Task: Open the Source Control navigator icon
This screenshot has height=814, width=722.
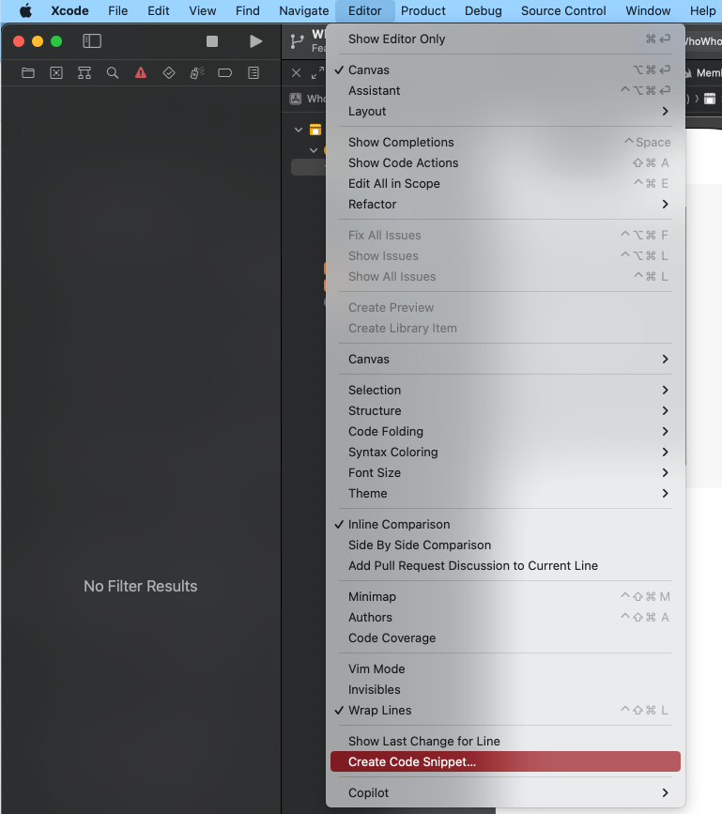Action: [56, 73]
